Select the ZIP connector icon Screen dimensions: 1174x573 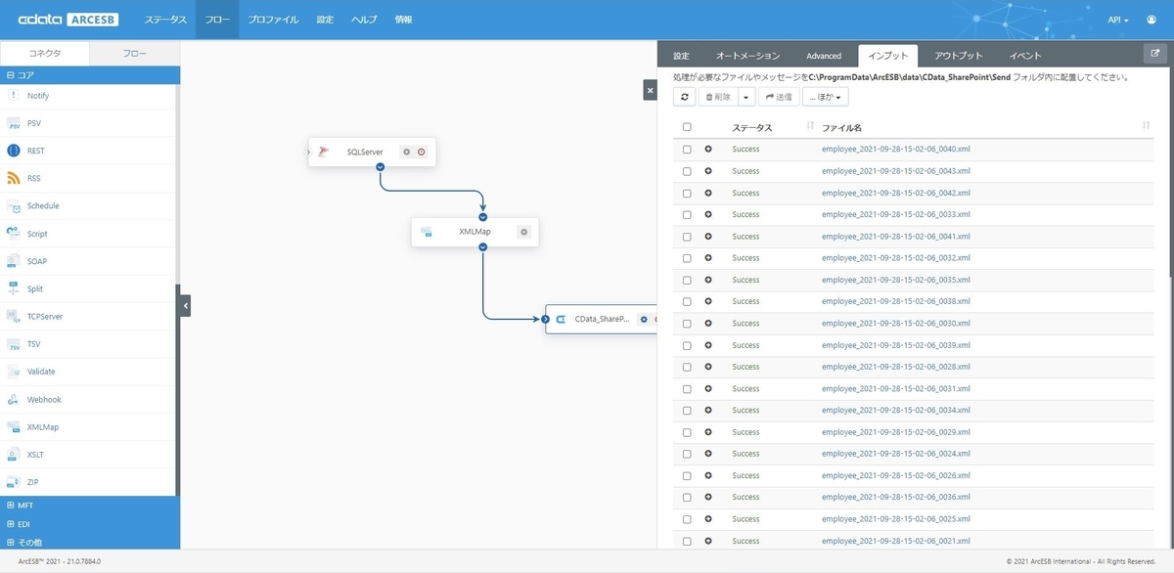[14, 482]
